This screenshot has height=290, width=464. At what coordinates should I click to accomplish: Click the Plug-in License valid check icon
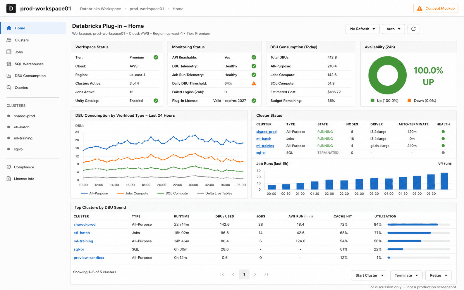(254, 101)
